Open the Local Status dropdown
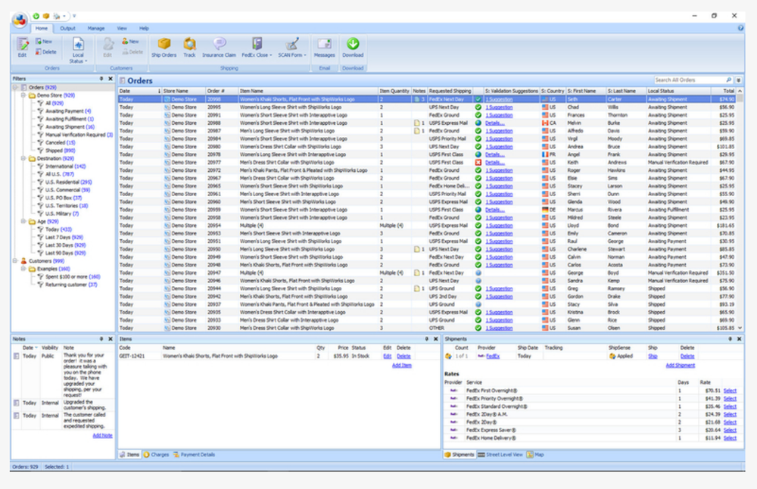Image resolution: width=757 pixels, height=489 pixels. pos(78,50)
